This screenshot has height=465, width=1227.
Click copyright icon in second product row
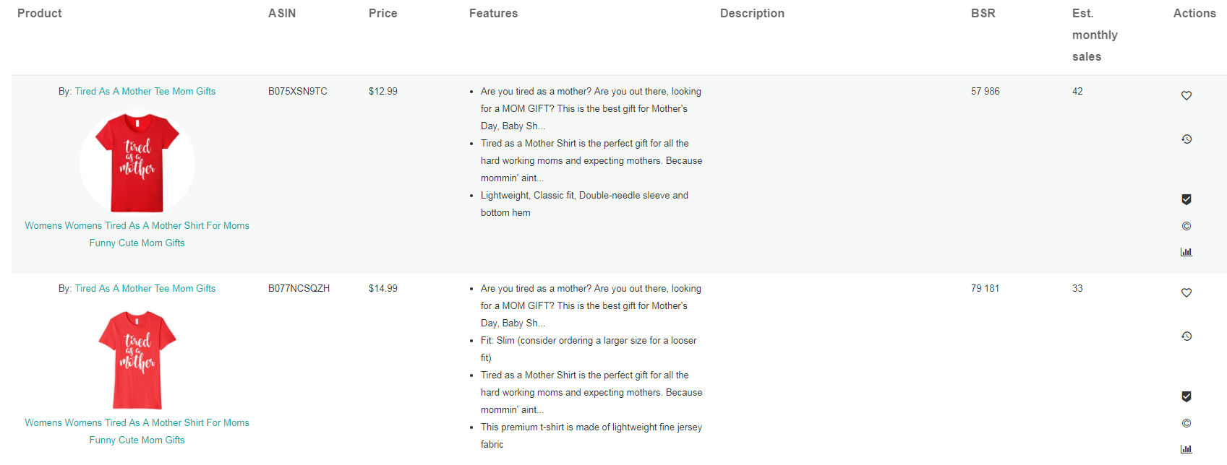[x=1186, y=423]
